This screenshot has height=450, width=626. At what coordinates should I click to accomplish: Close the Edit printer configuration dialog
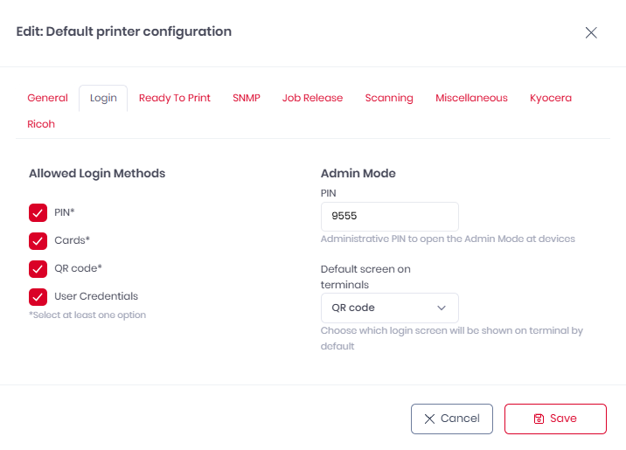[x=591, y=32]
